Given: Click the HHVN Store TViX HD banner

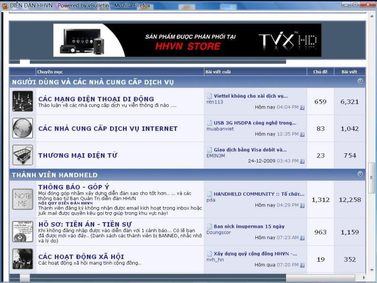Looking at the screenshot, I should [x=187, y=40].
